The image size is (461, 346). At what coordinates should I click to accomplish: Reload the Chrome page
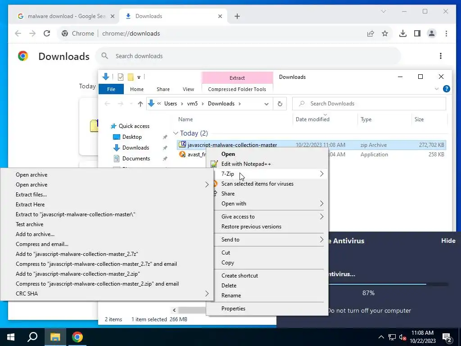point(47,33)
